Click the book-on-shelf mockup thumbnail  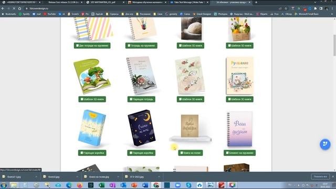point(190,128)
